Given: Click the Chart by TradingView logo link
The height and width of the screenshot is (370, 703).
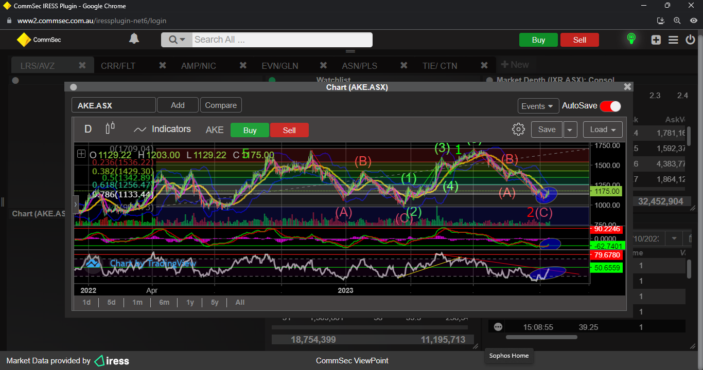Looking at the screenshot, I should (141, 263).
